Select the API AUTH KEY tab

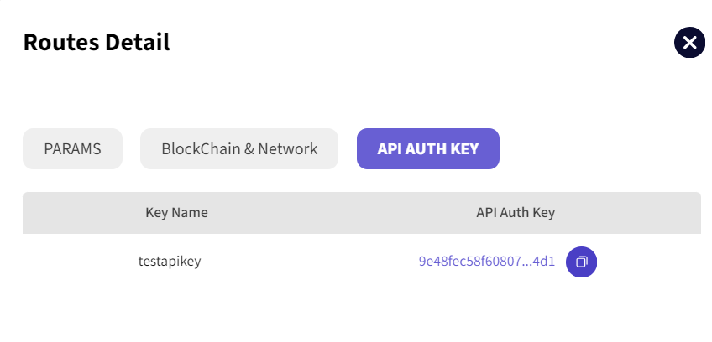[x=428, y=149]
